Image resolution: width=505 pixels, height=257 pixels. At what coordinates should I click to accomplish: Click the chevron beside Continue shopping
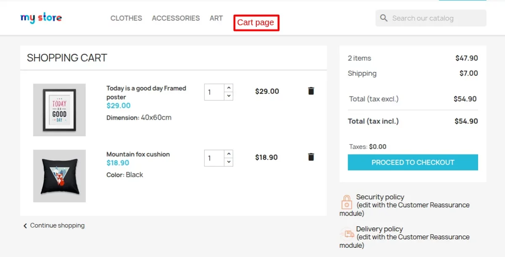coord(25,225)
